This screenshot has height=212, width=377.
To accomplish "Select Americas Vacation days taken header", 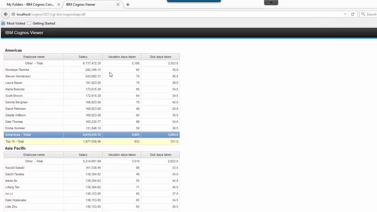I will (x=122, y=57).
